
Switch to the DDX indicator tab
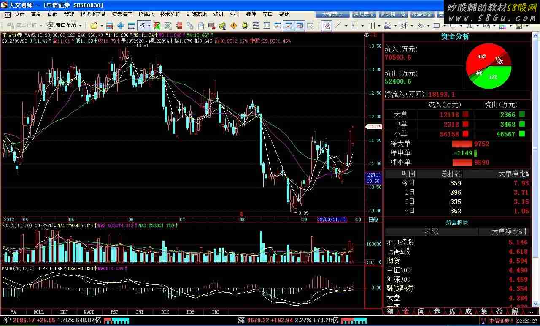[165, 312]
